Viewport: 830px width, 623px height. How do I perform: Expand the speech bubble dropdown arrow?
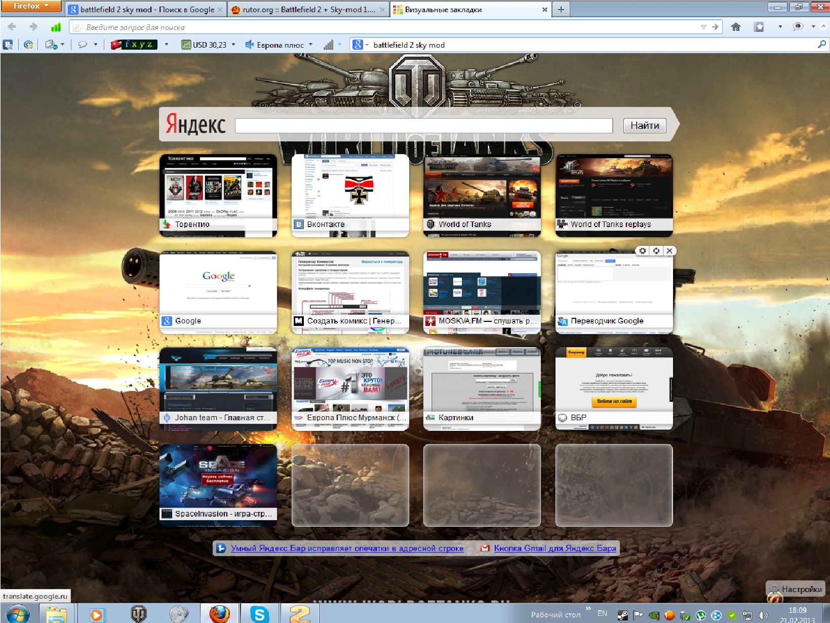pyautogui.click(x=95, y=45)
